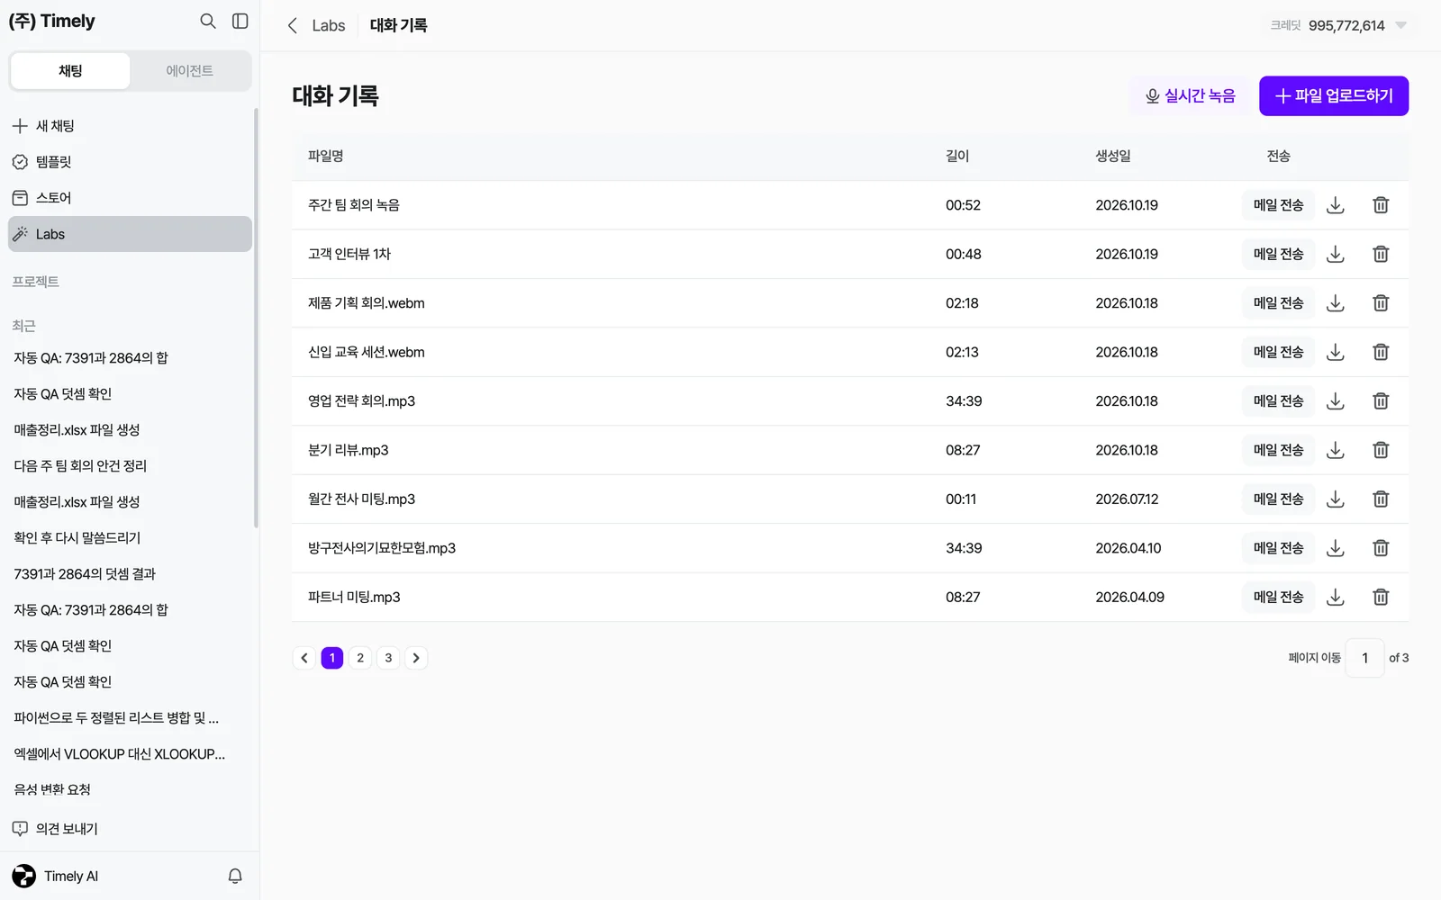This screenshot has height=900, width=1441.
Task: Open the search icon in sidebar
Action: [x=208, y=21]
